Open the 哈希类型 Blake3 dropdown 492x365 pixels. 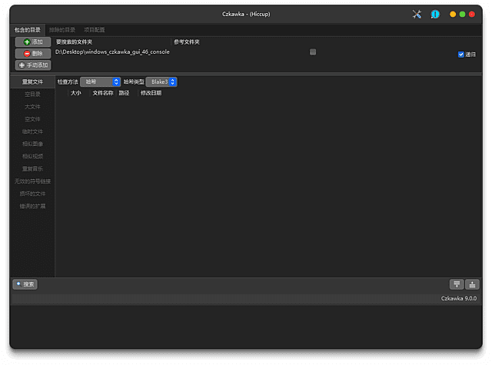point(161,81)
